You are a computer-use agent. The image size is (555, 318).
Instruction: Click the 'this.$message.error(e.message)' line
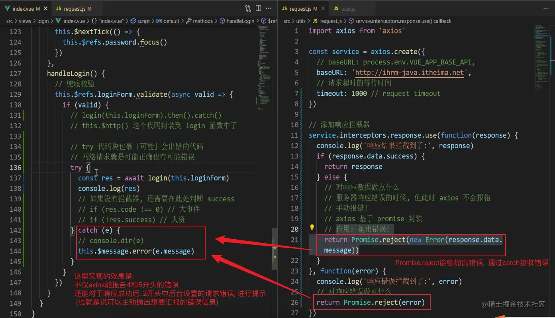(x=136, y=251)
